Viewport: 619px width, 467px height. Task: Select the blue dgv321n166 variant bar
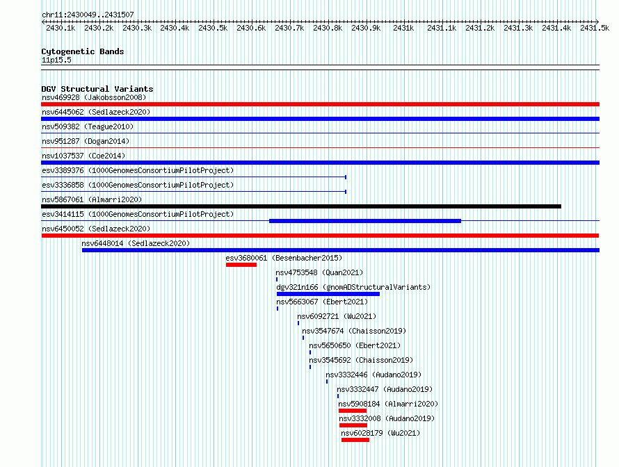pyautogui.click(x=328, y=294)
